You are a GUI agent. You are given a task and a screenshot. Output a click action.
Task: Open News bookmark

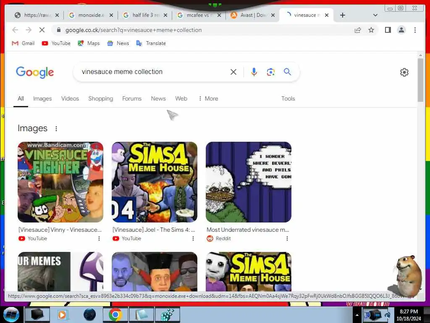118,43
